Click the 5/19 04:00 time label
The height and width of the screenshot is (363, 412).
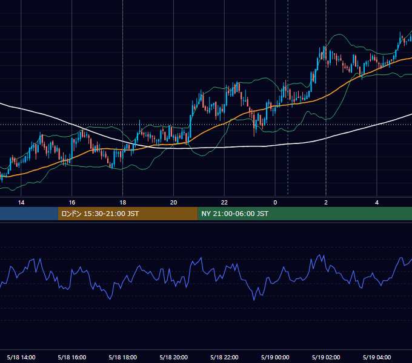click(377, 357)
